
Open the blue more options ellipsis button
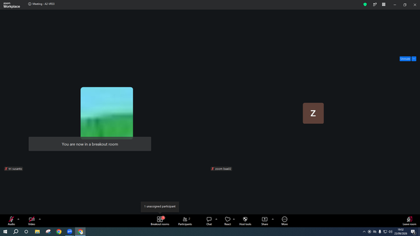[x=414, y=58]
